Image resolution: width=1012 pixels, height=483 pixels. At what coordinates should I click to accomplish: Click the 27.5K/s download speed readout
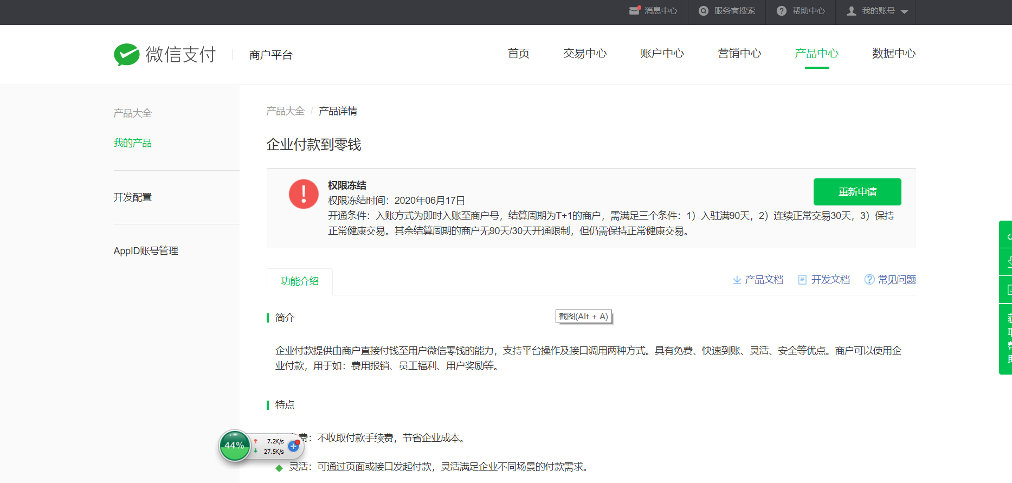point(274,452)
